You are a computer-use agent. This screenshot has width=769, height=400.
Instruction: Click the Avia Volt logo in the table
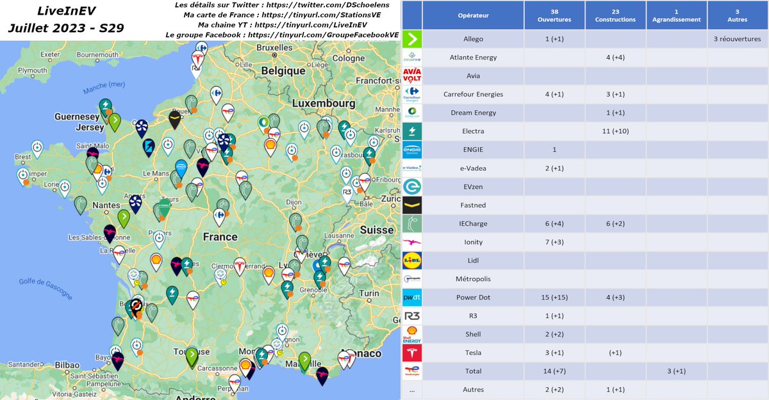pyautogui.click(x=411, y=76)
